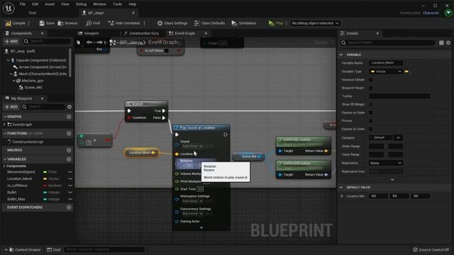The image size is (454, 255).
Task: Click the Variable Name input field
Action: (x=386, y=63)
